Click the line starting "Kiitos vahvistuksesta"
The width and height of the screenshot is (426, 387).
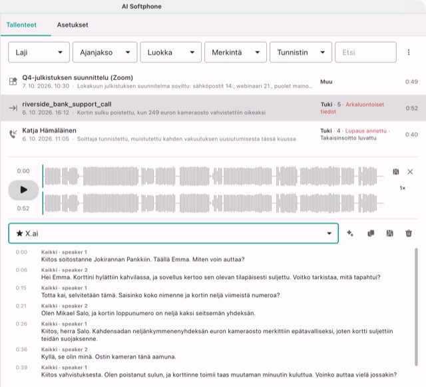219,375
